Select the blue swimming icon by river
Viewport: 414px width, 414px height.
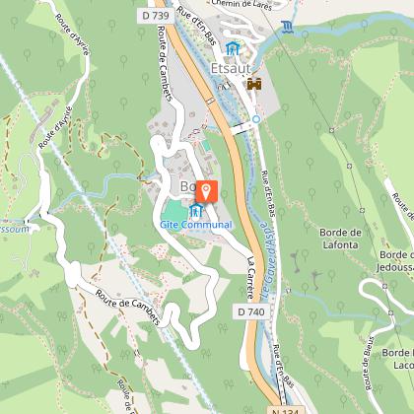(287, 27)
